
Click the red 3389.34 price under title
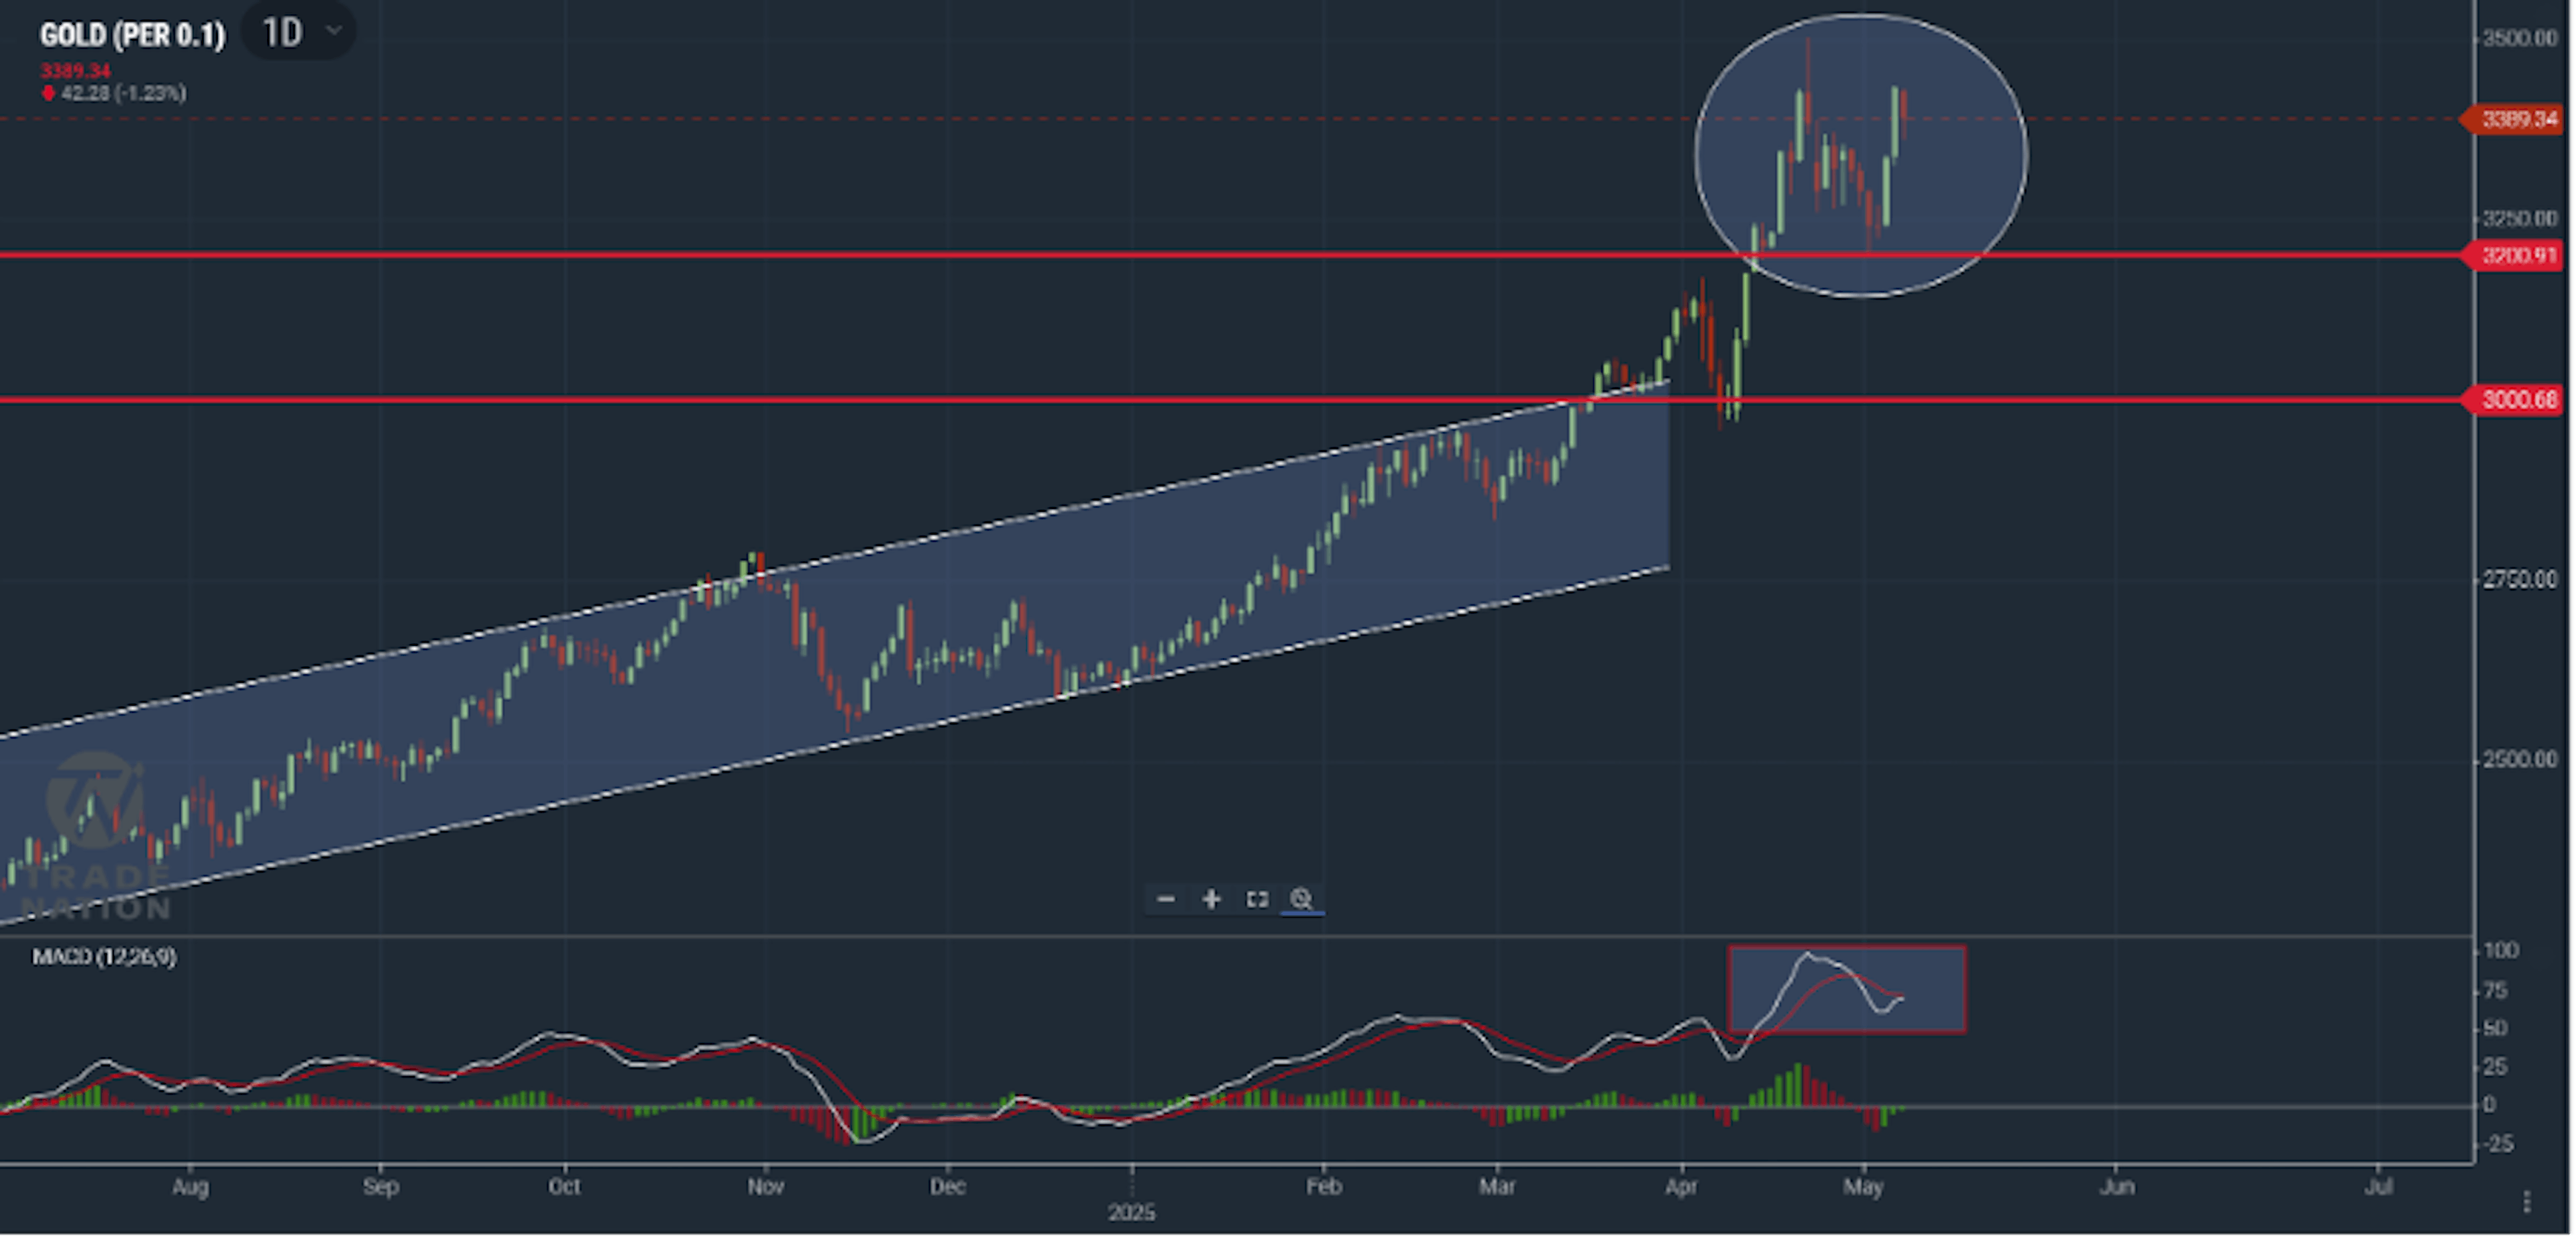tap(75, 71)
